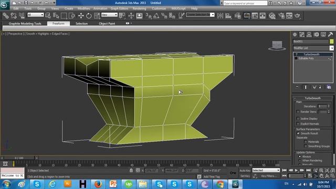Open the Selected key filter dropdown
336x189 pixels.
point(266,170)
